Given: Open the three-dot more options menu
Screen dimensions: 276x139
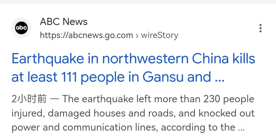Looking at the screenshot, I should pyautogui.click(x=260, y=28).
